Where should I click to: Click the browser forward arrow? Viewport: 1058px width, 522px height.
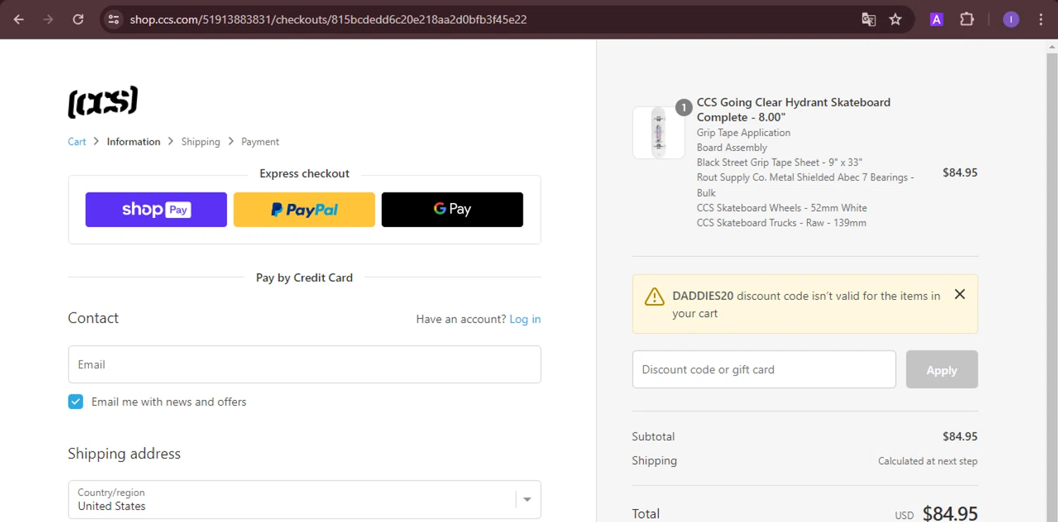pyautogui.click(x=48, y=20)
